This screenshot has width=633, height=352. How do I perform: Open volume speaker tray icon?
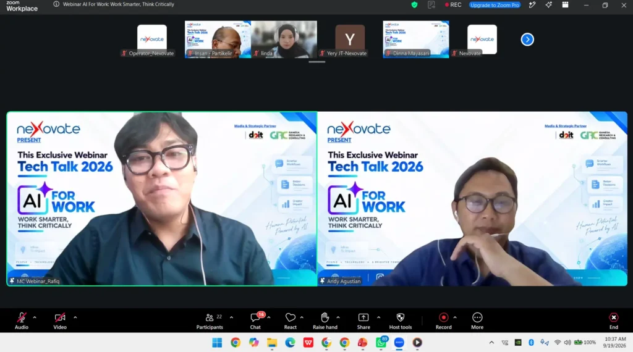[x=567, y=342]
